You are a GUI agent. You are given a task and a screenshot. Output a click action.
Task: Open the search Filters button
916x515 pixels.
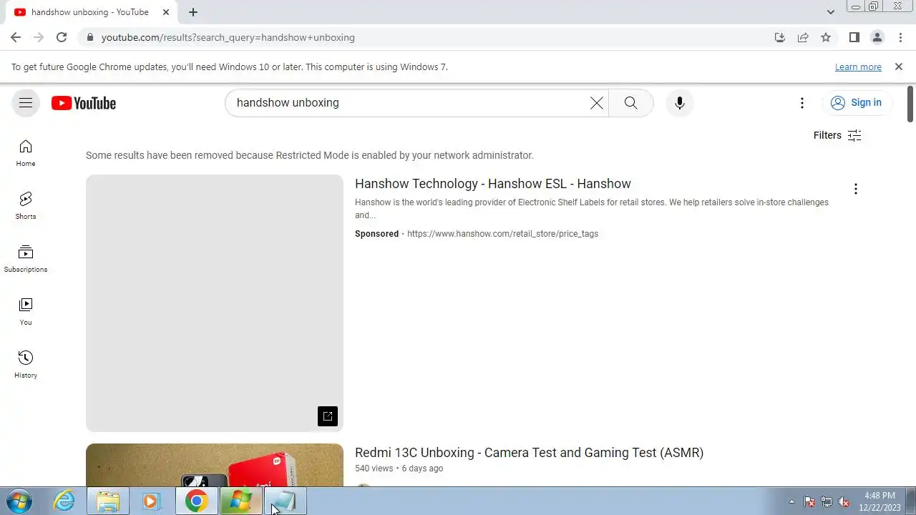[x=837, y=135]
